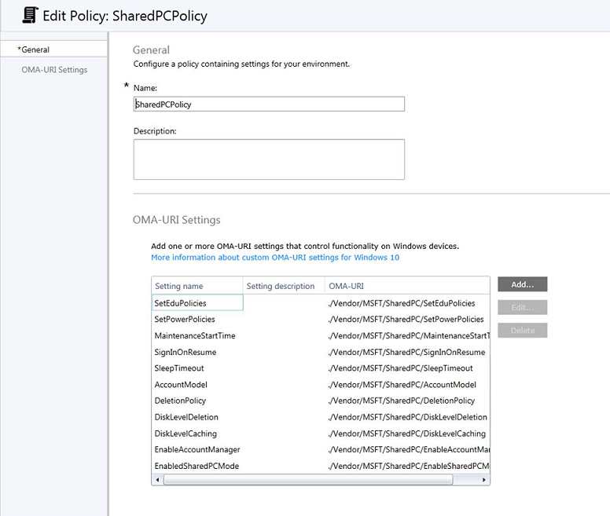Image resolution: width=610 pixels, height=516 pixels.
Task: Select the EnabledSharedPCMode setting row
Action: point(197,466)
